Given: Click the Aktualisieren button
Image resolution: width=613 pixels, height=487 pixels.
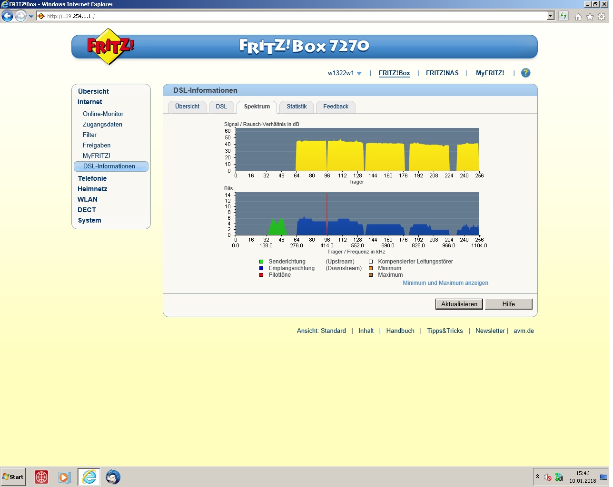Looking at the screenshot, I should coord(459,304).
